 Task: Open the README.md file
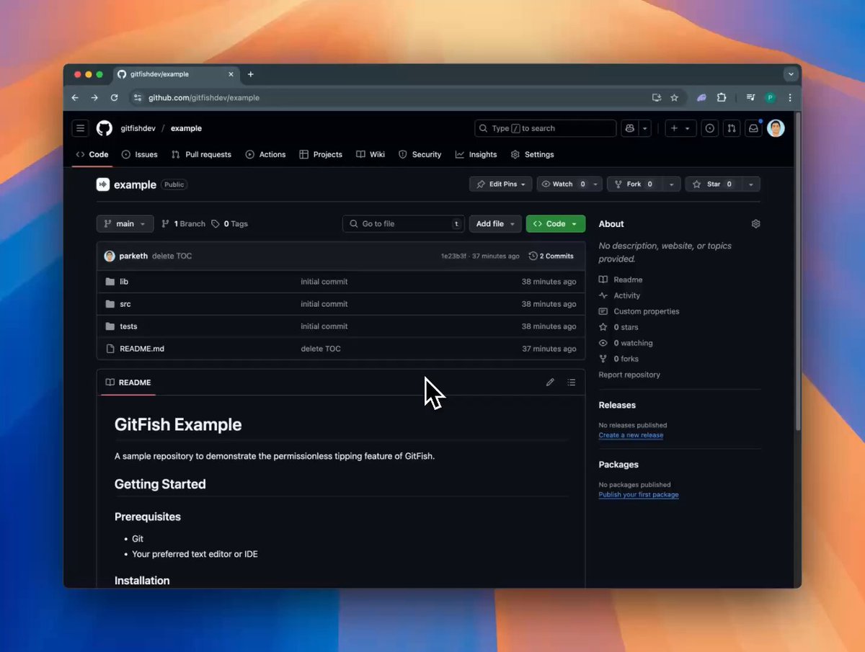tap(142, 349)
